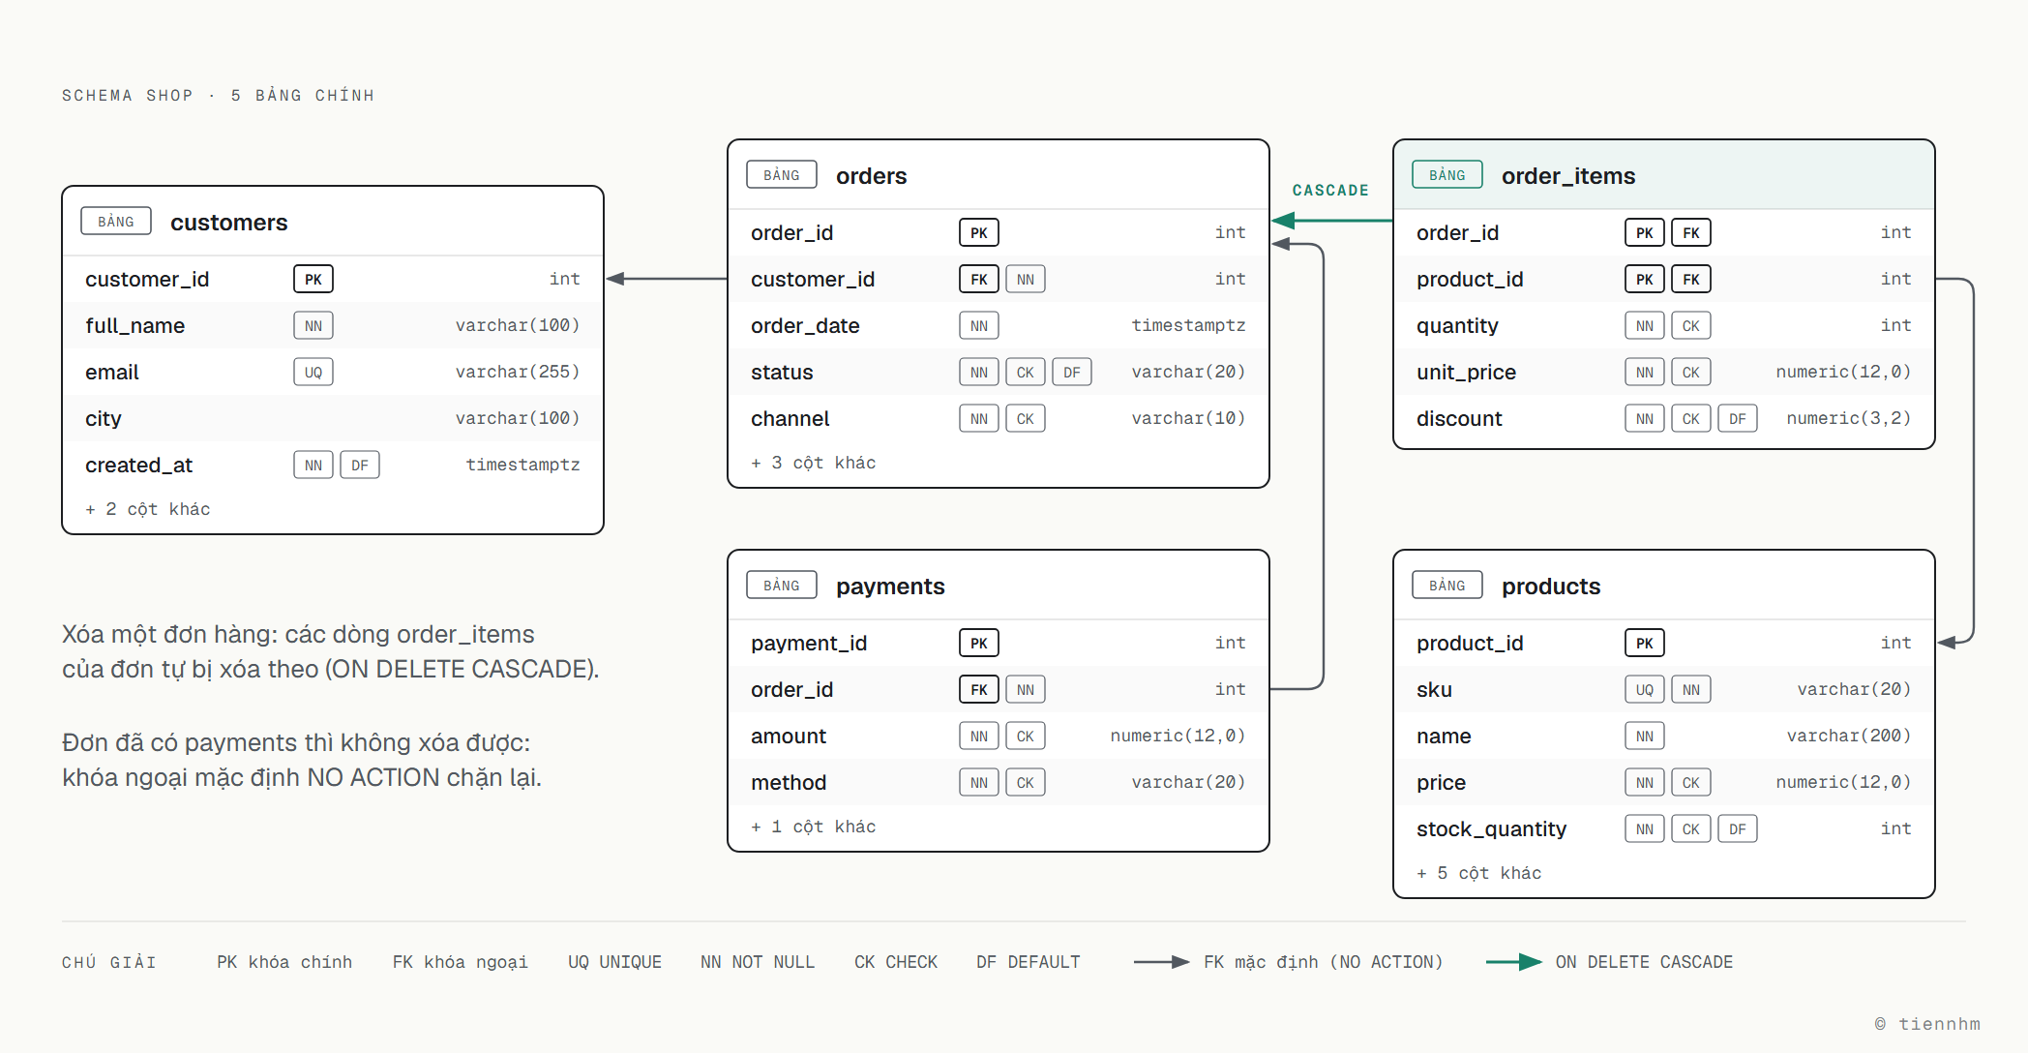This screenshot has width=2028, height=1053.
Task: Click the PK badge on customer_id in customers
Action: click(x=313, y=279)
